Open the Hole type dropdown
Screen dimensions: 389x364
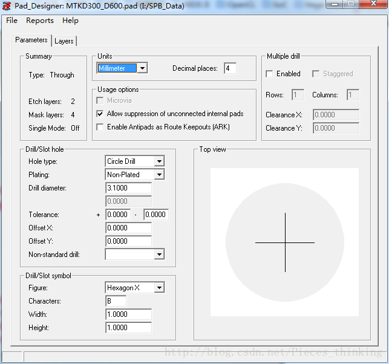pos(159,161)
